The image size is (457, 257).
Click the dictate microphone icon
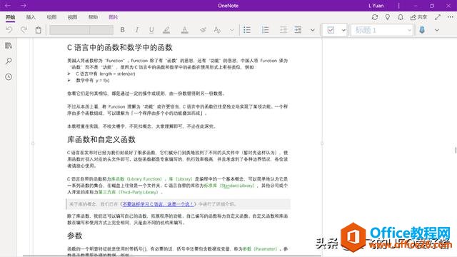pos(422,30)
